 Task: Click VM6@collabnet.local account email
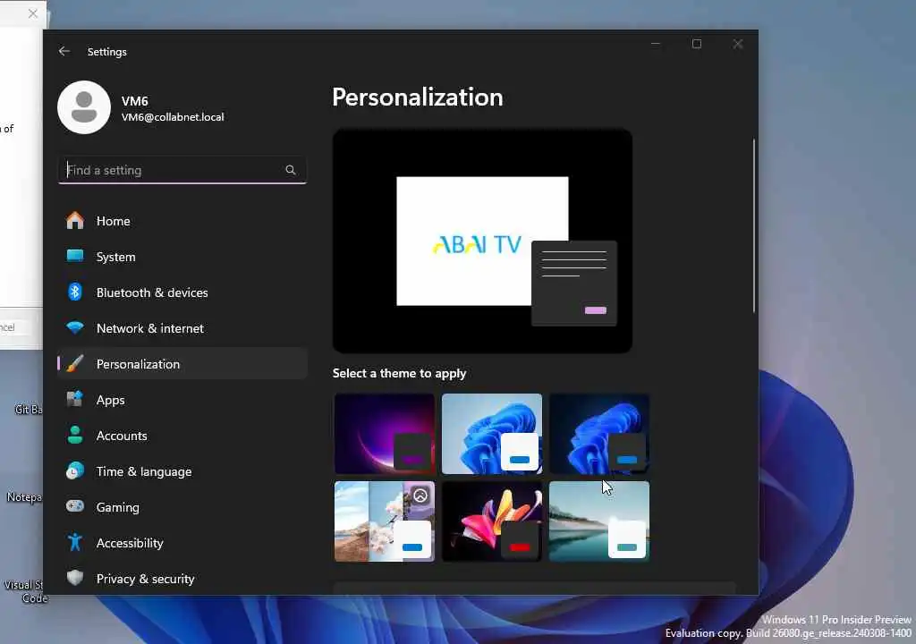173,117
